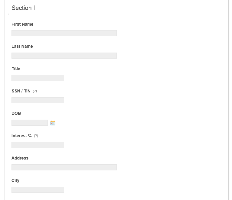Viewport: 232px width, 200px height.
Task: Focus the City input field
Action: pos(38,190)
